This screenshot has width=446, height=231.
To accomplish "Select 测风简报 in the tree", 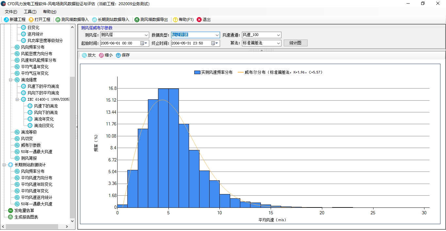I will 29,158.
